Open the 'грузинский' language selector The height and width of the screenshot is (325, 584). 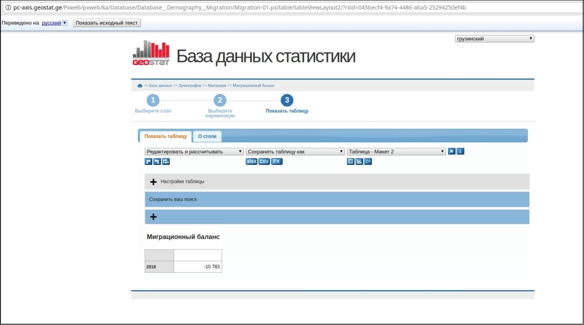pyautogui.click(x=495, y=39)
